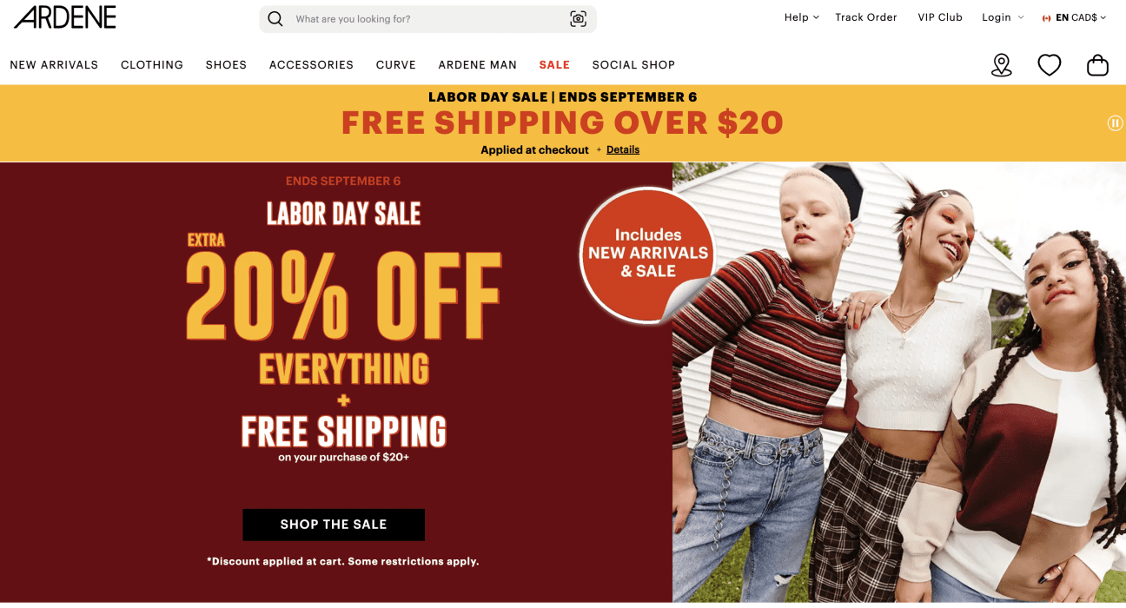Click the Shop The Sale button
Viewport: 1126px width, 608px height.
pos(334,525)
